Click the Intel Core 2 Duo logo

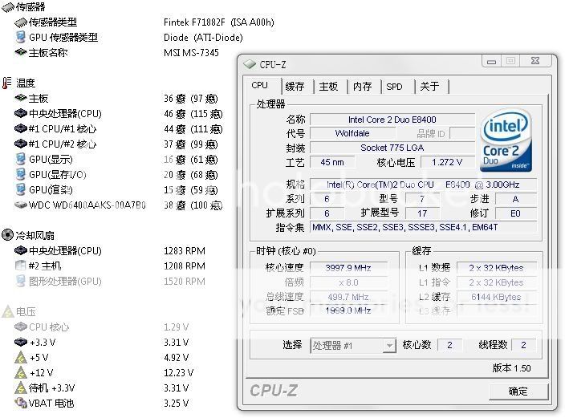[506, 142]
